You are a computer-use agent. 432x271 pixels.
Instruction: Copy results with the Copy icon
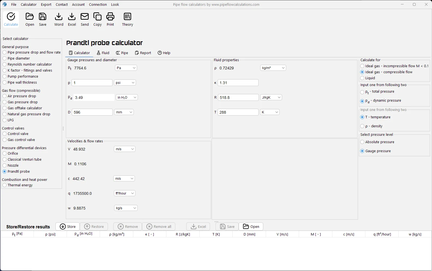pyautogui.click(x=97, y=19)
